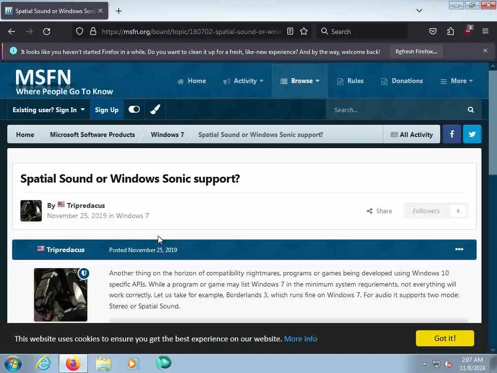Viewport: 497px width, 373px height.
Task: Open the Firefox hamburger application menu
Action: 485,31
